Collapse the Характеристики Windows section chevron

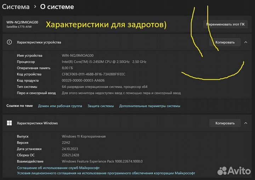coord(246,123)
